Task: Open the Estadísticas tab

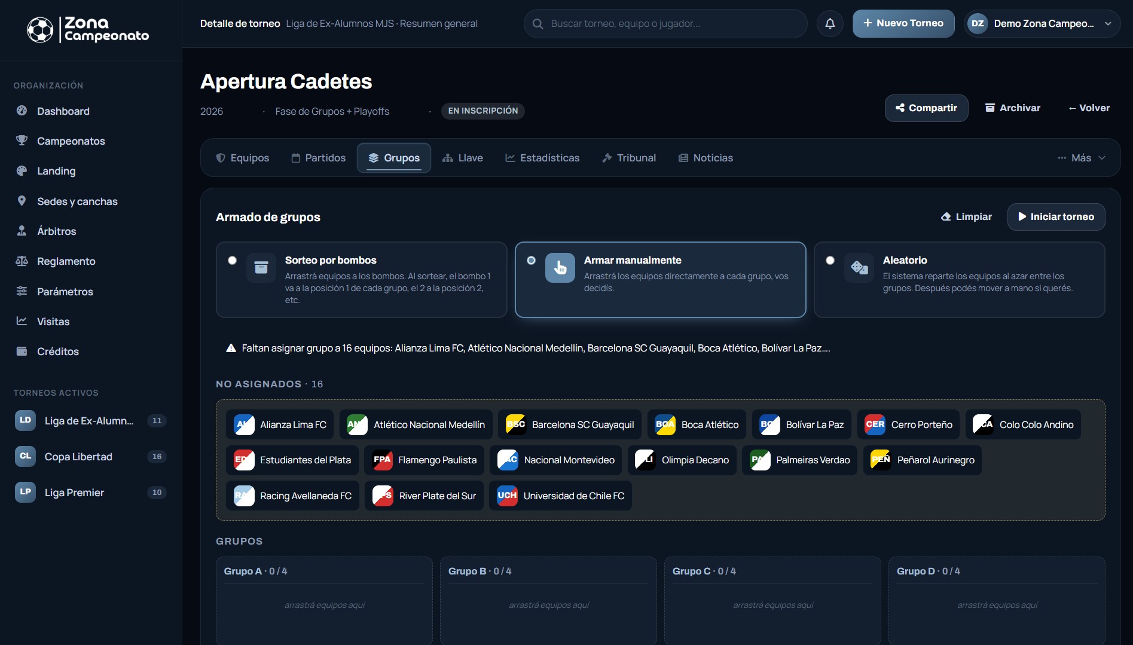Action: coord(542,158)
